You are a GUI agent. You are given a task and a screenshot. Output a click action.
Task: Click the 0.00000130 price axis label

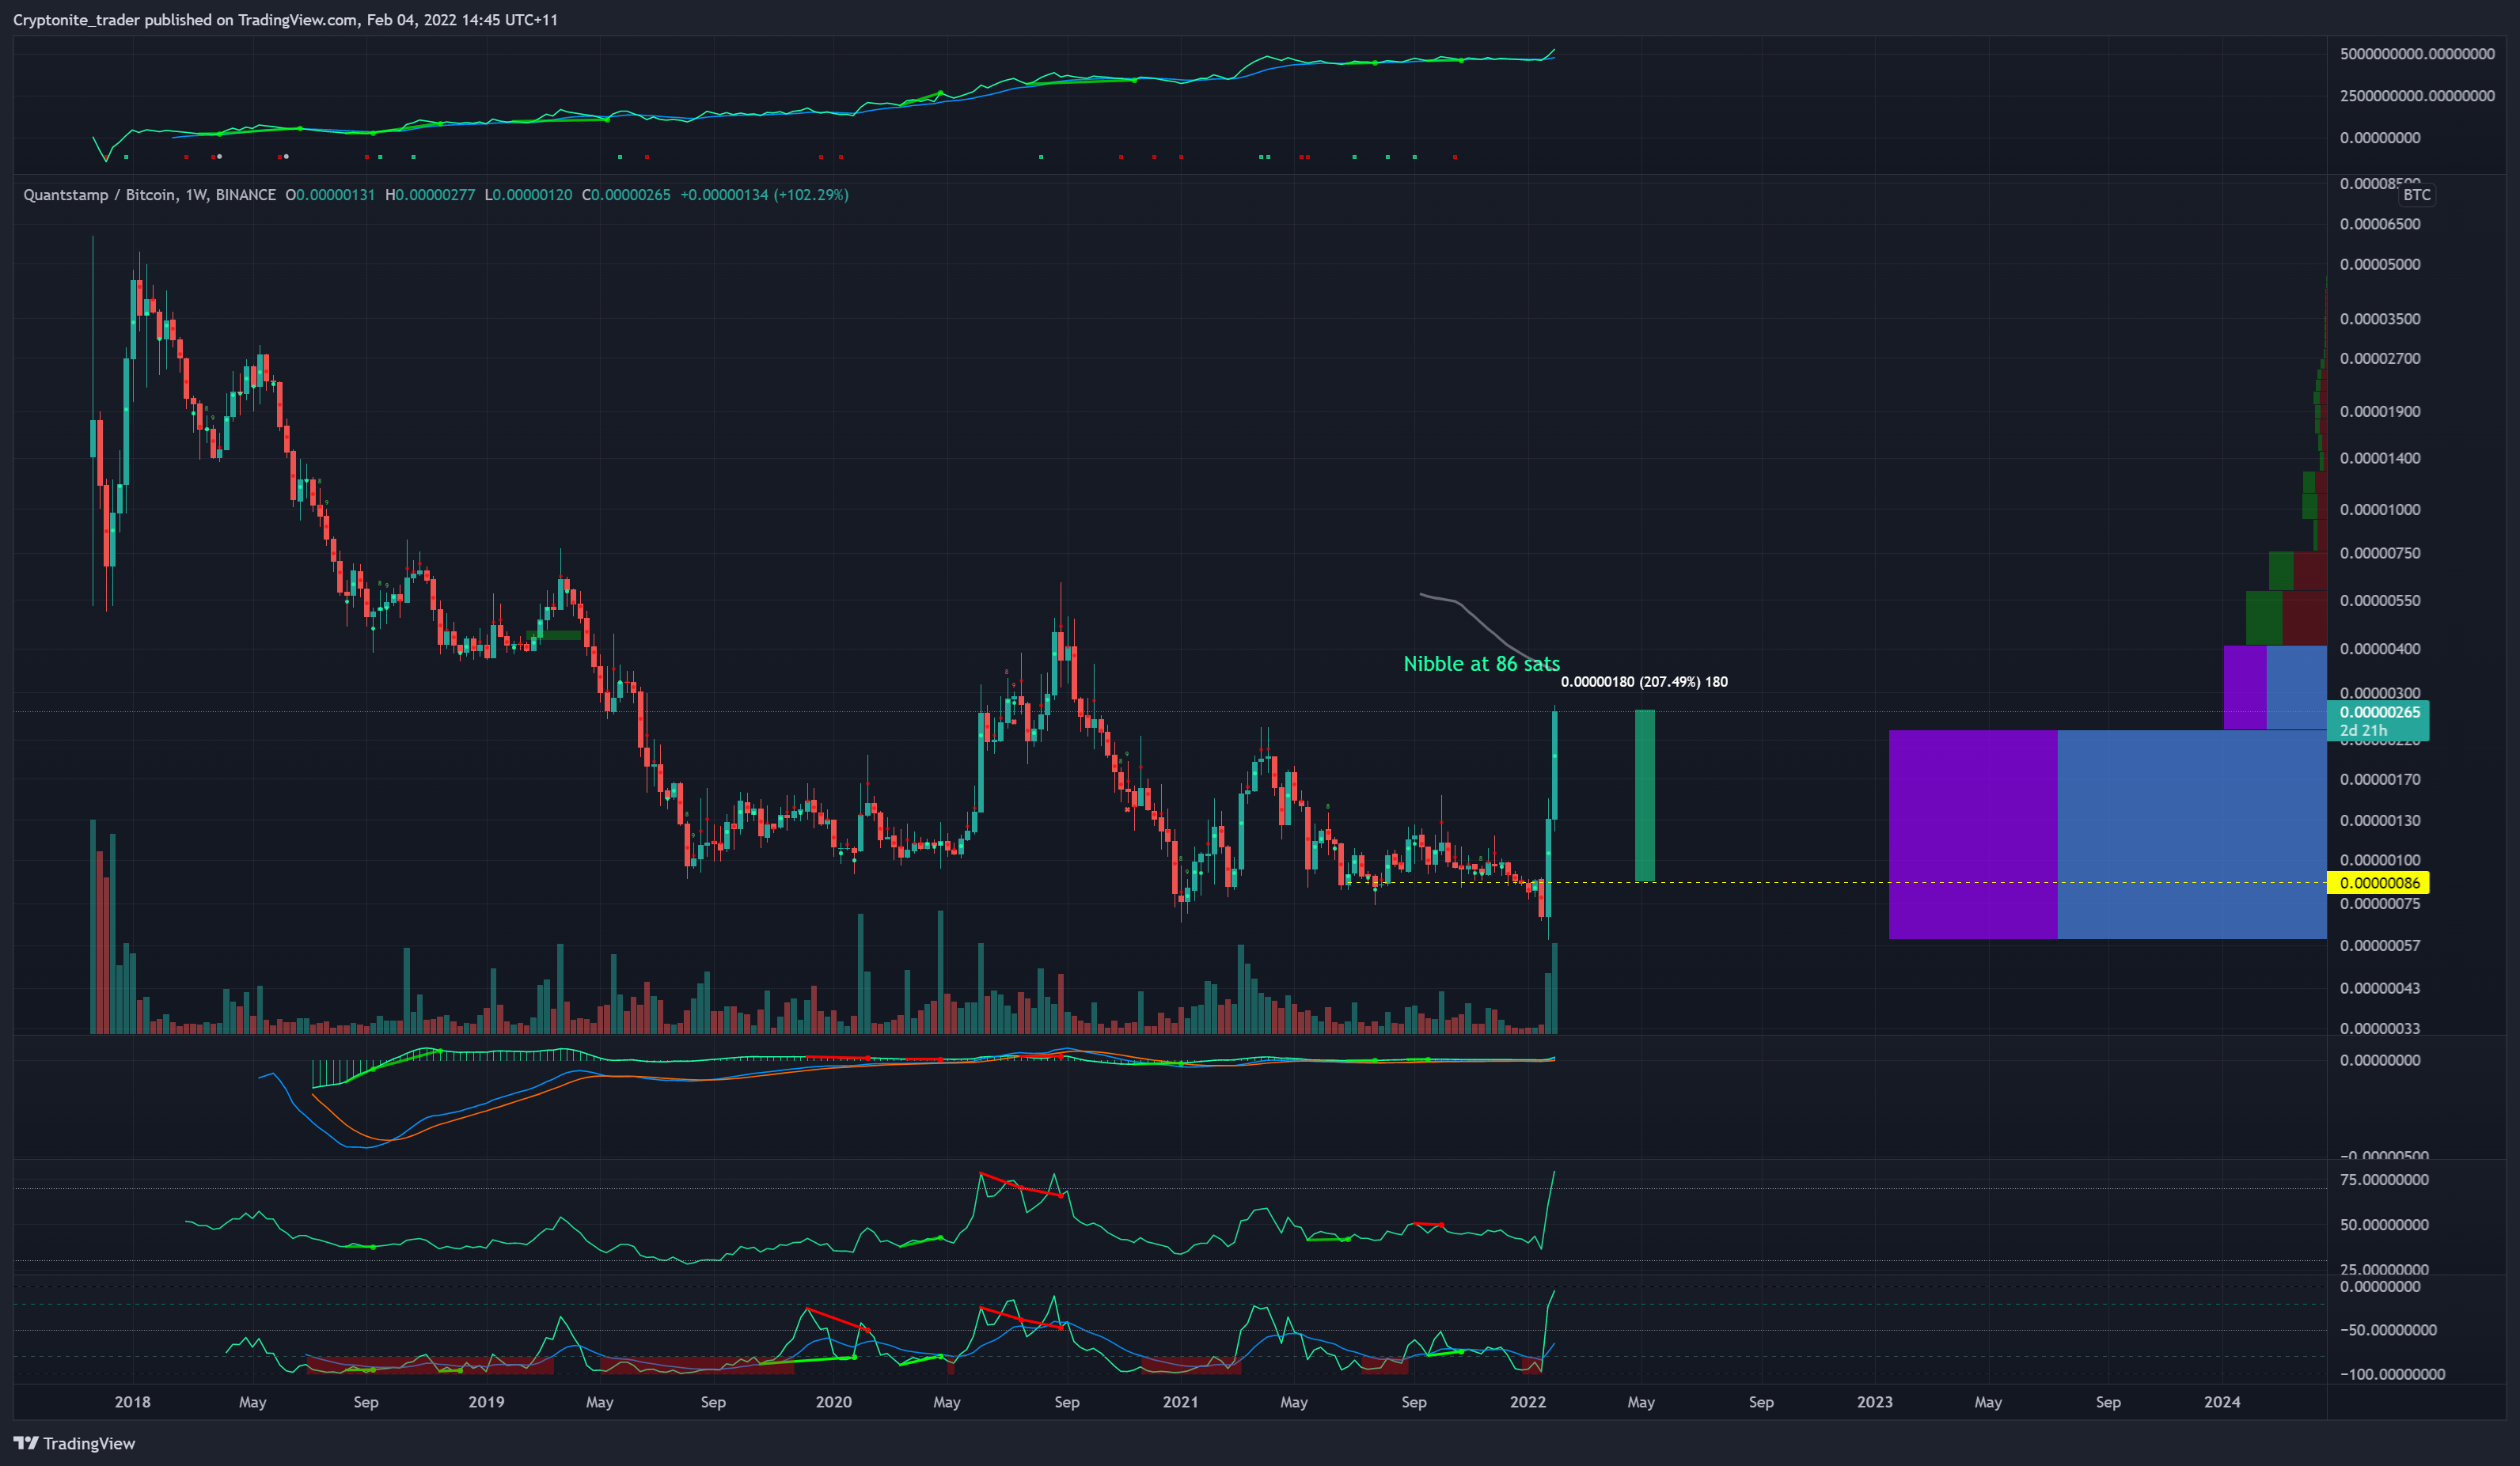pyautogui.click(x=2380, y=820)
